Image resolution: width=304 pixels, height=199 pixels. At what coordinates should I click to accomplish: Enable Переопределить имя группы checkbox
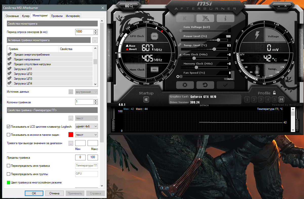[9, 174]
